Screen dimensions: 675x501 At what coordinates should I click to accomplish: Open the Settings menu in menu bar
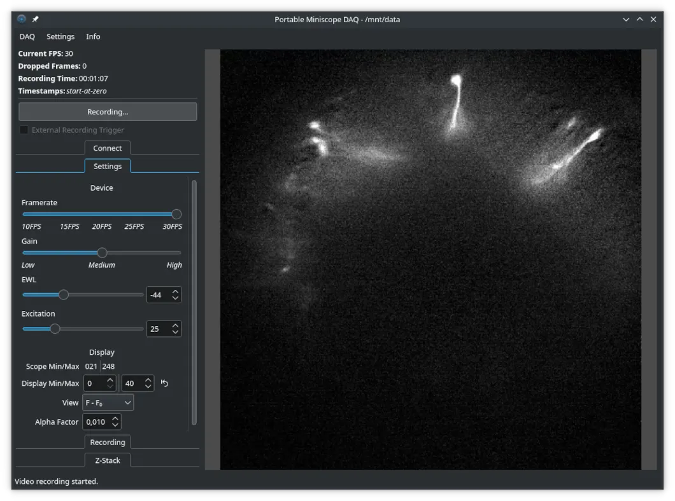click(60, 36)
